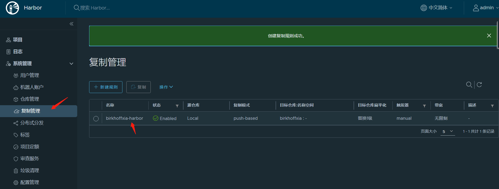Click the 配置管理 gear icon

pos(16,183)
